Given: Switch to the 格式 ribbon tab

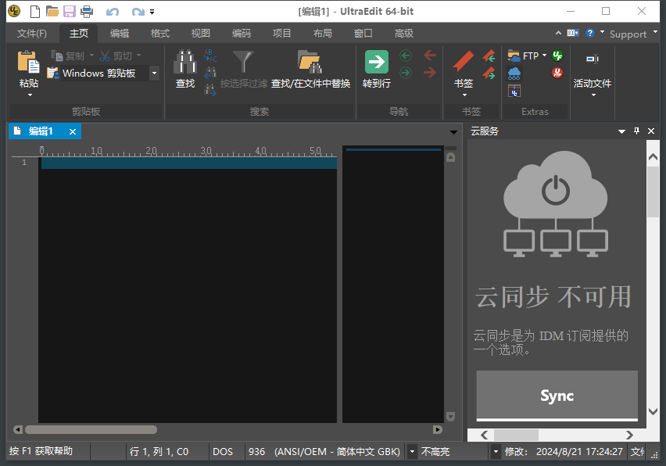Looking at the screenshot, I should [x=160, y=33].
